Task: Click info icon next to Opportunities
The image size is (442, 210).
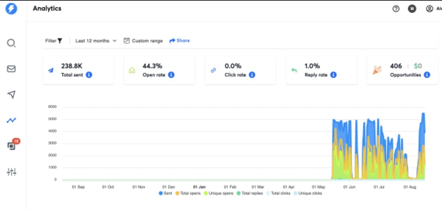Action: coord(427,75)
